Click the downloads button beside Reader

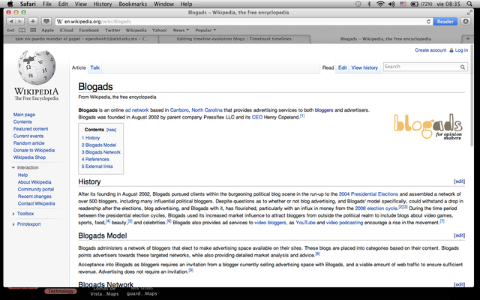pos(466,22)
